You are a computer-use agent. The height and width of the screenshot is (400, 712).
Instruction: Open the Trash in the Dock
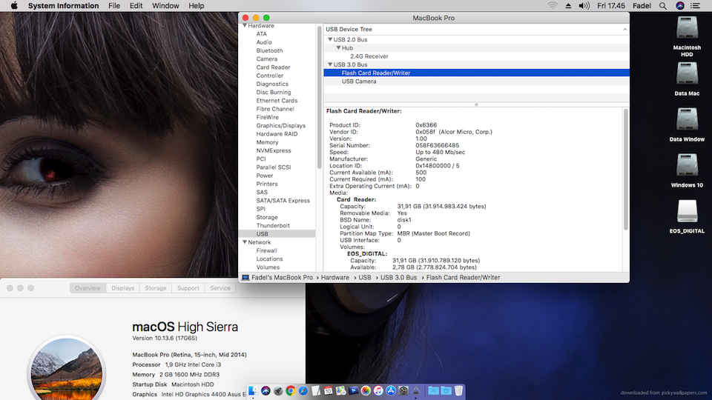click(x=458, y=391)
